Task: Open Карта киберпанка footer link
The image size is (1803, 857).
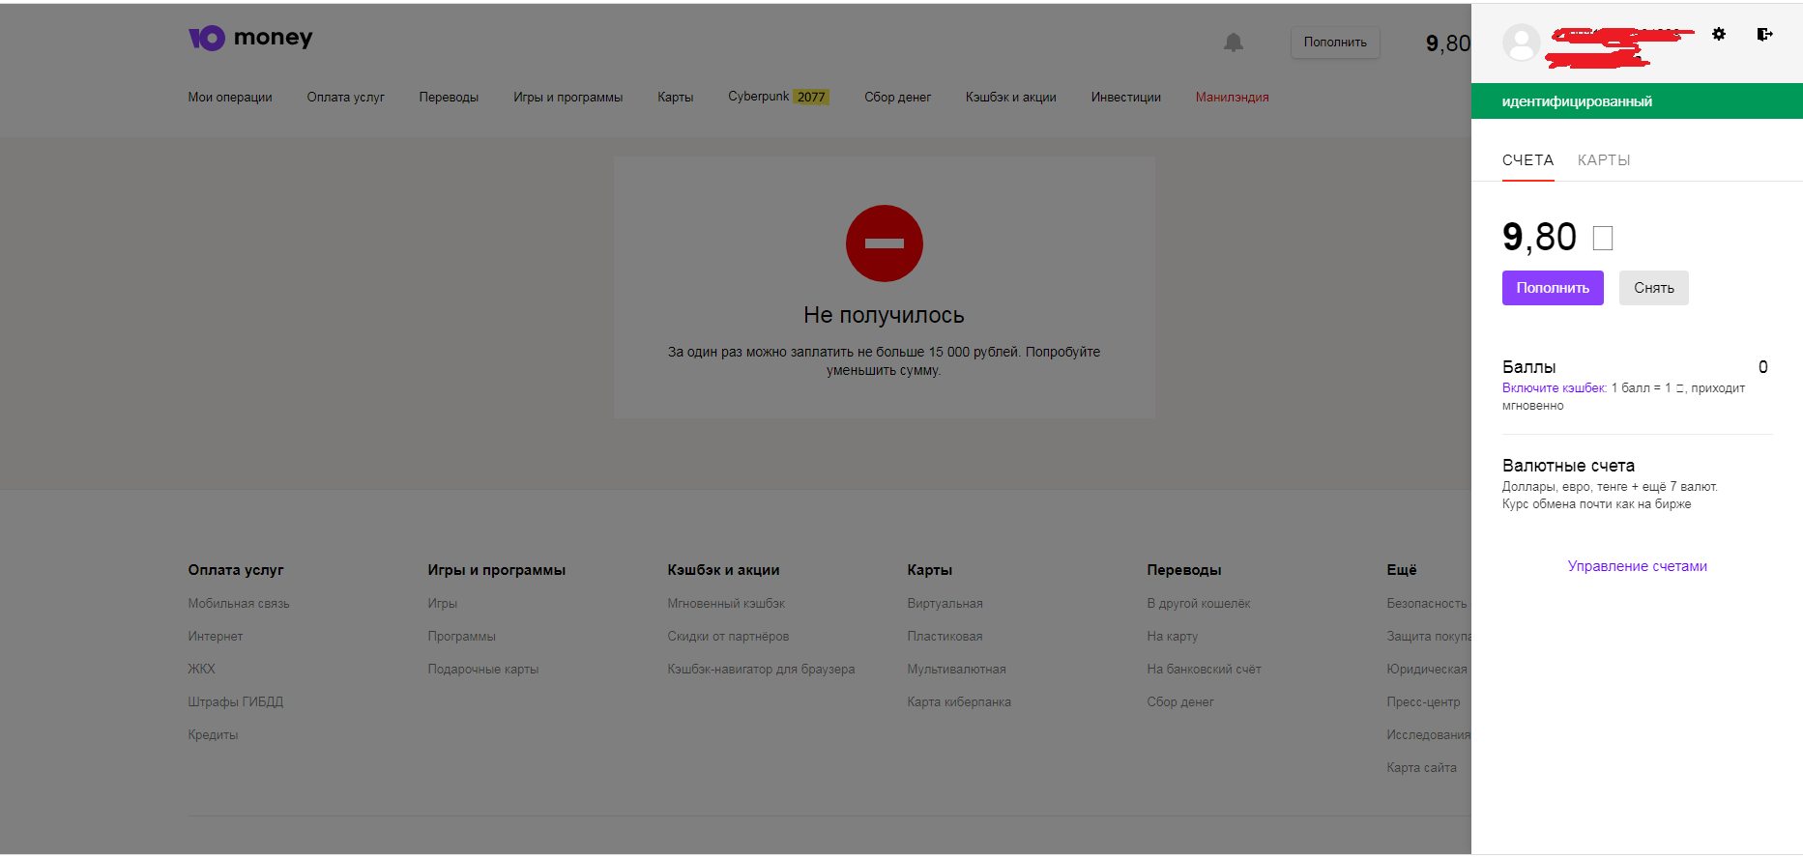Action: (958, 702)
